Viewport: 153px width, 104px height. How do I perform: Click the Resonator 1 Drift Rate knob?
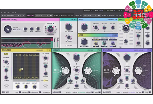(34, 87)
